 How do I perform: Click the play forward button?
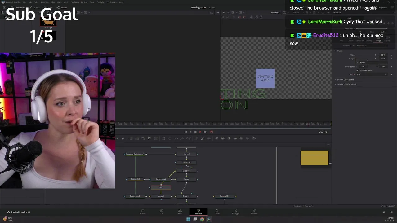pos(200,132)
